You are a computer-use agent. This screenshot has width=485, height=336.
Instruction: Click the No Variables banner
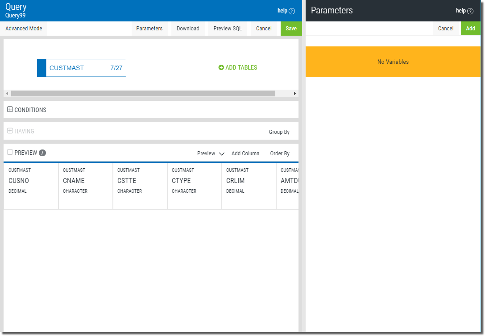point(393,62)
